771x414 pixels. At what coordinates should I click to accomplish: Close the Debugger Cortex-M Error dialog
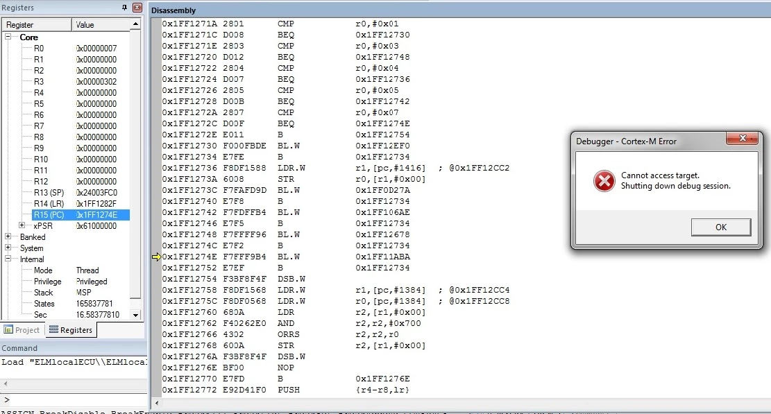click(743, 139)
